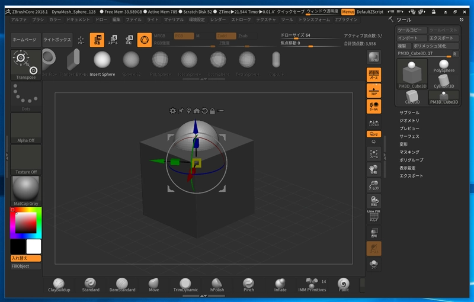The width and height of the screenshot is (474, 302).
Task: Choose the PolySphere insert mesh in the top shelf
Action: click(160, 64)
